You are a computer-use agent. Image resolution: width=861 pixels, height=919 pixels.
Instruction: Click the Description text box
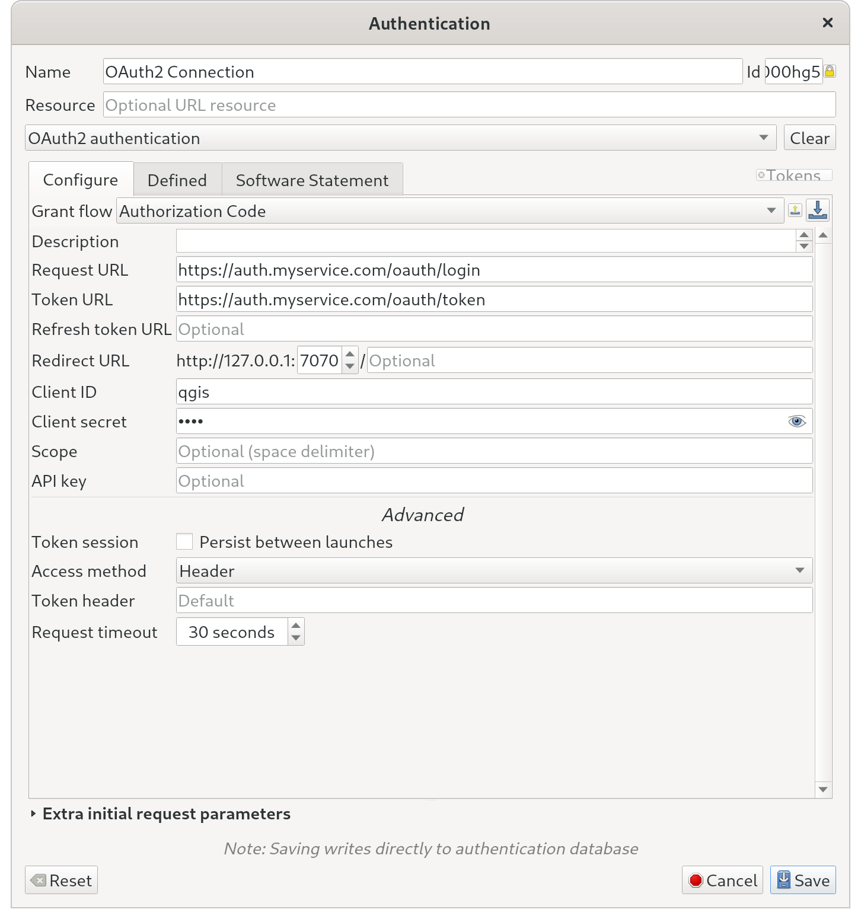click(x=486, y=241)
